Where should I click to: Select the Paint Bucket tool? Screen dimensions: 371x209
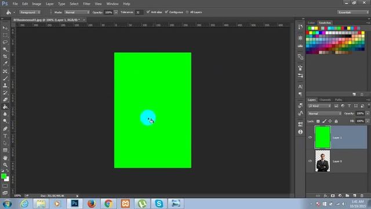[5, 107]
